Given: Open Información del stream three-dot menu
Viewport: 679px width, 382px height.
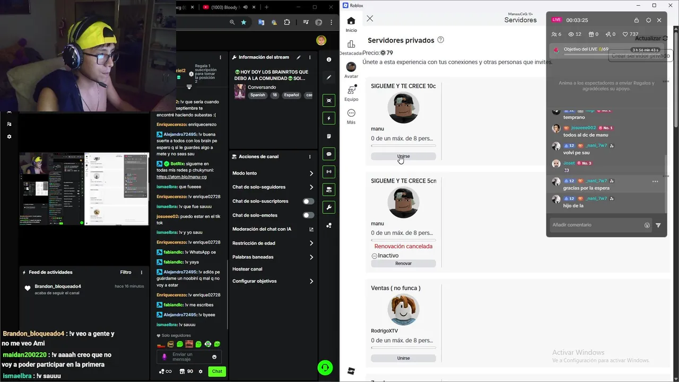Looking at the screenshot, I should [x=310, y=57].
